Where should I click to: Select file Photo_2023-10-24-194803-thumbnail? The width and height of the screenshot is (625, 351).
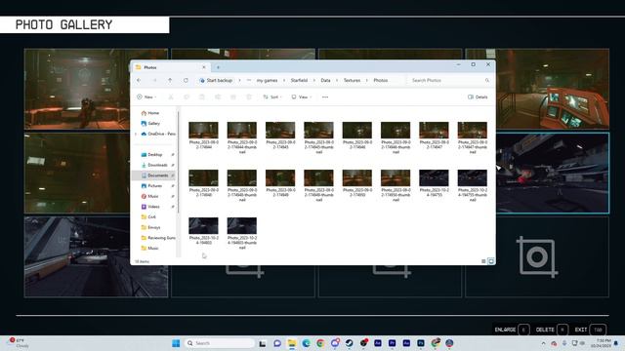click(x=242, y=234)
